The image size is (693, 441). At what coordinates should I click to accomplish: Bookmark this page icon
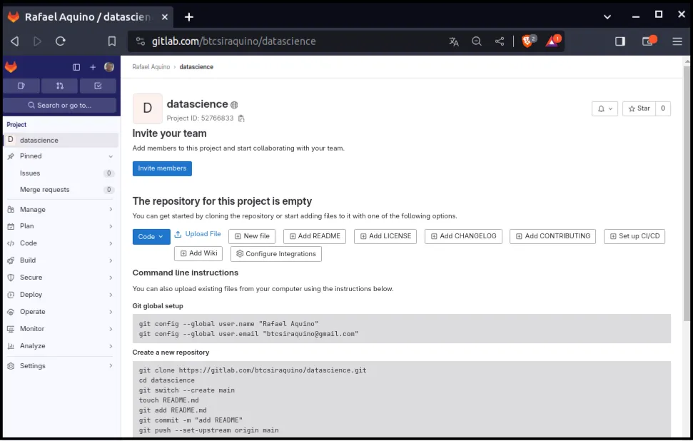(x=112, y=41)
